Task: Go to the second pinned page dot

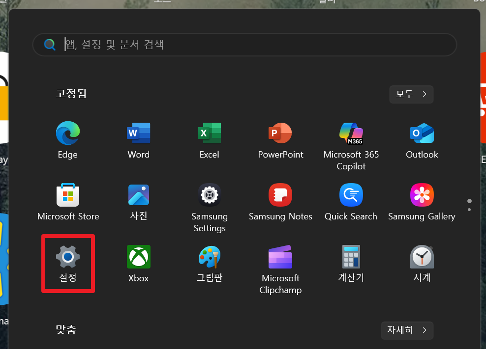Action: (x=469, y=210)
